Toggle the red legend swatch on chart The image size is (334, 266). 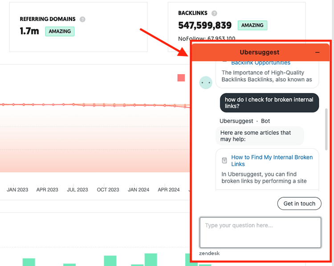point(181,78)
